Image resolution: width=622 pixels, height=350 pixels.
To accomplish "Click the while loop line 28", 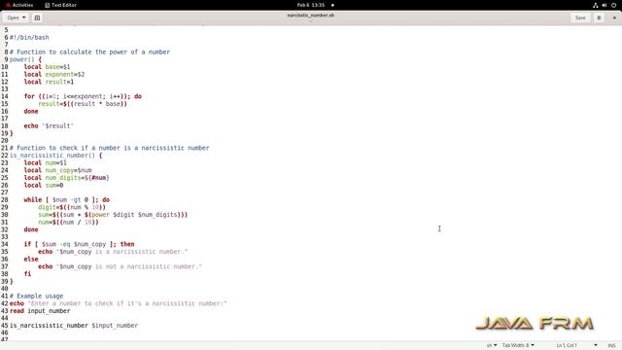I will (x=67, y=200).
